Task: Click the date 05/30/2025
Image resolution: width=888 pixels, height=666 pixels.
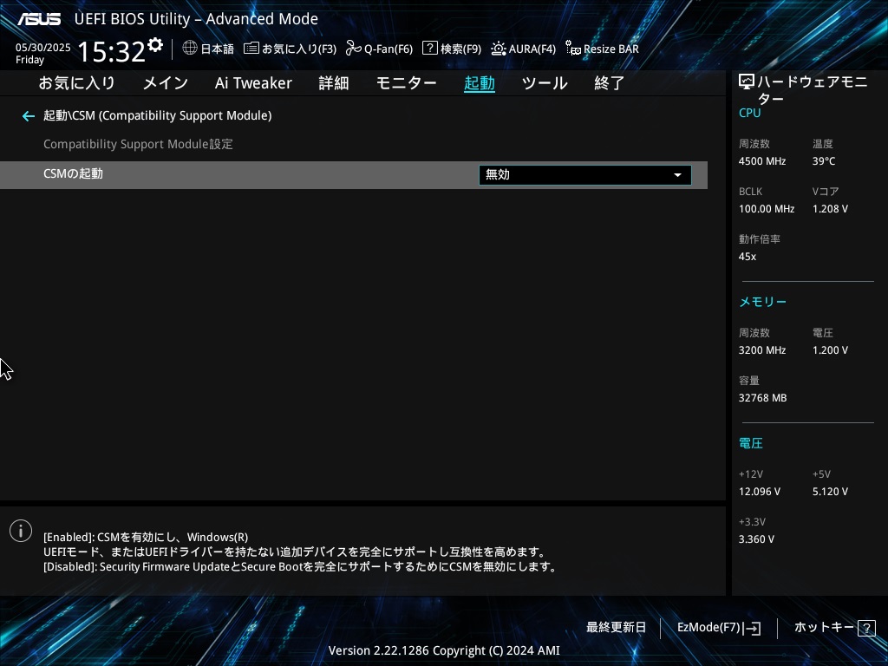Action: click(x=43, y=48)
